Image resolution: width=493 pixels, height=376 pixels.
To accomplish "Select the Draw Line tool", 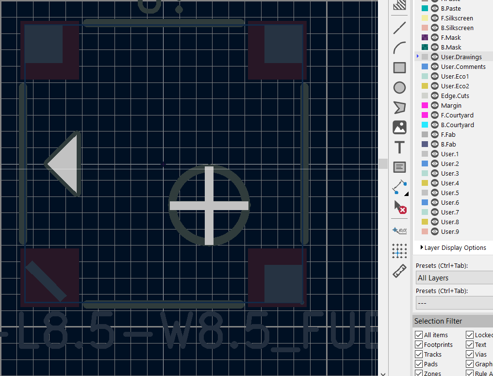I will click(x=399, y=28).
